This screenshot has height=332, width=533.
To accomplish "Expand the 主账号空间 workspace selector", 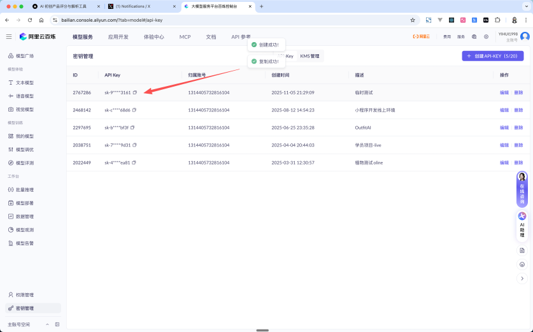I will click(47, 324).
